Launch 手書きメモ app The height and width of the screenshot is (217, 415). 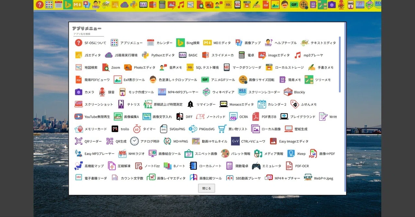[x=321, y=67]
